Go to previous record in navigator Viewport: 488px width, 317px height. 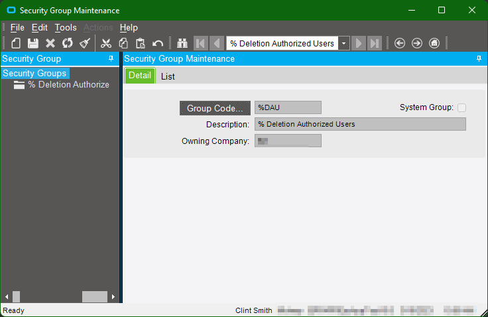coord(217,43)
